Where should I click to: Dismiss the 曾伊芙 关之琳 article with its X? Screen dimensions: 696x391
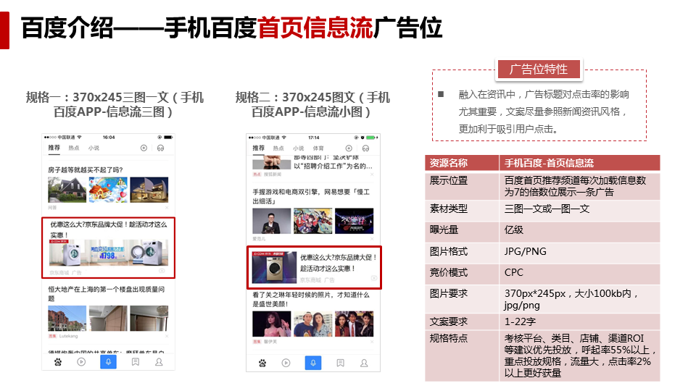[372, 342]
